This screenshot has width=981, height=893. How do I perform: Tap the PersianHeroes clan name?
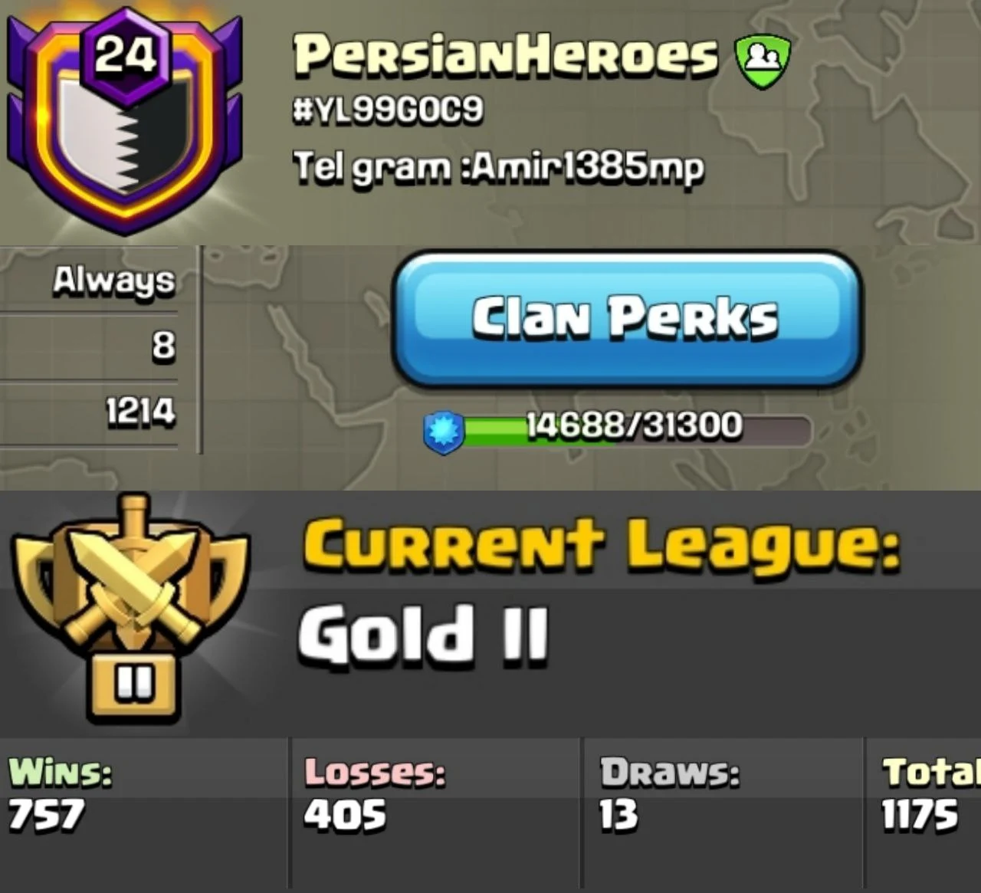click(x=506, y=56)
